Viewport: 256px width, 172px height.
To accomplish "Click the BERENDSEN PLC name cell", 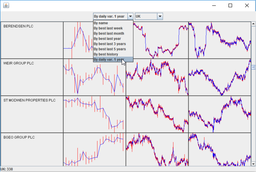I will coord(32,40).
